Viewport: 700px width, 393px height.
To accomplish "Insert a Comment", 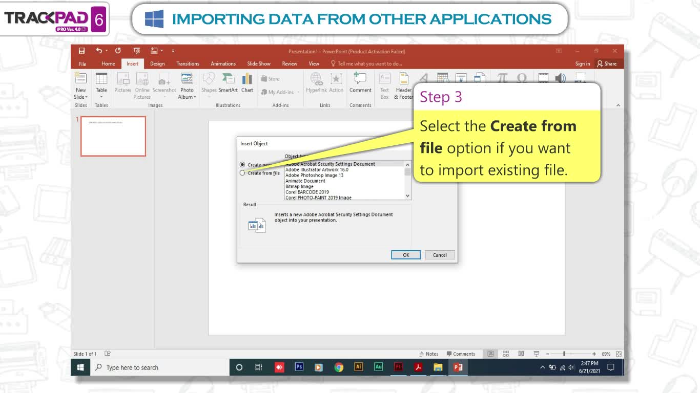I will point(360,82).
